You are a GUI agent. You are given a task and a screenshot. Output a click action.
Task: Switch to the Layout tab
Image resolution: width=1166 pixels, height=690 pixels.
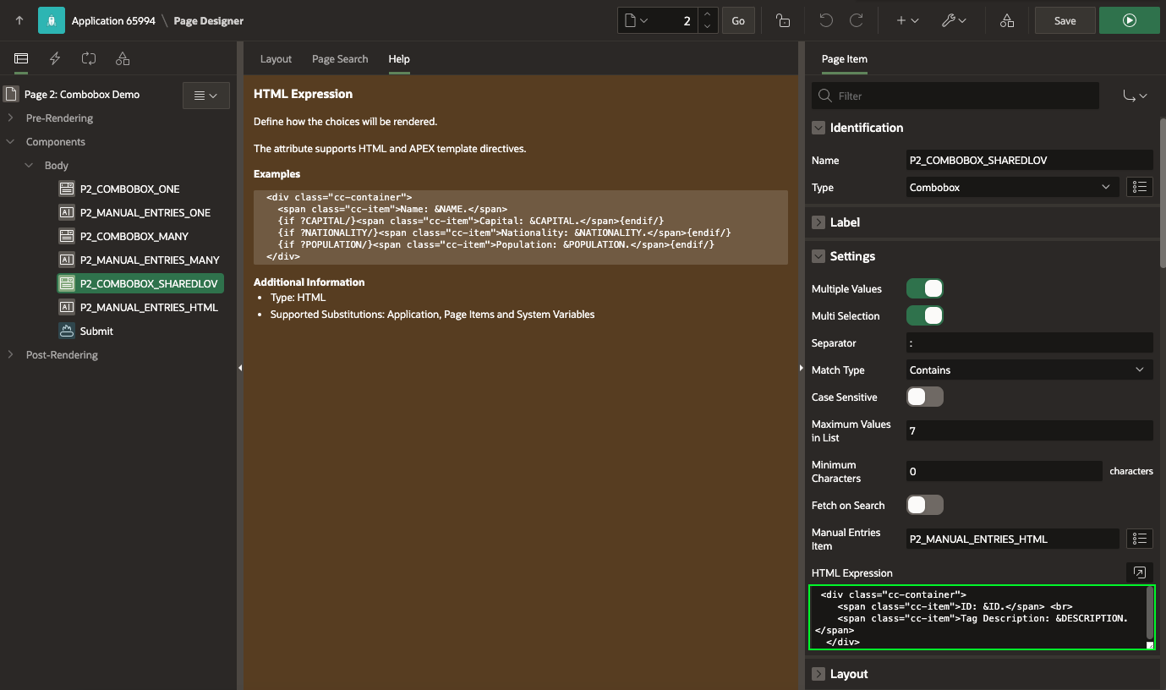coord(276,59)
